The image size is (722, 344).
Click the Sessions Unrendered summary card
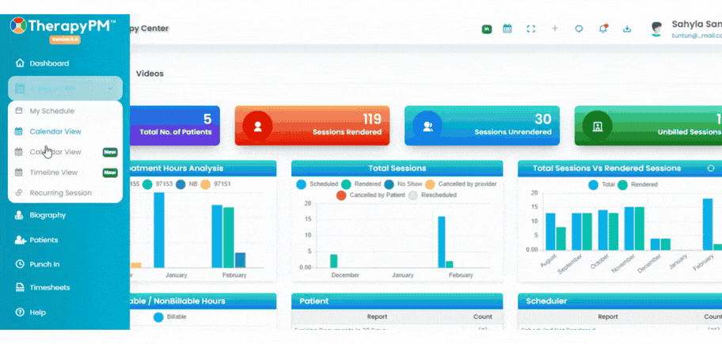point(482,126)
